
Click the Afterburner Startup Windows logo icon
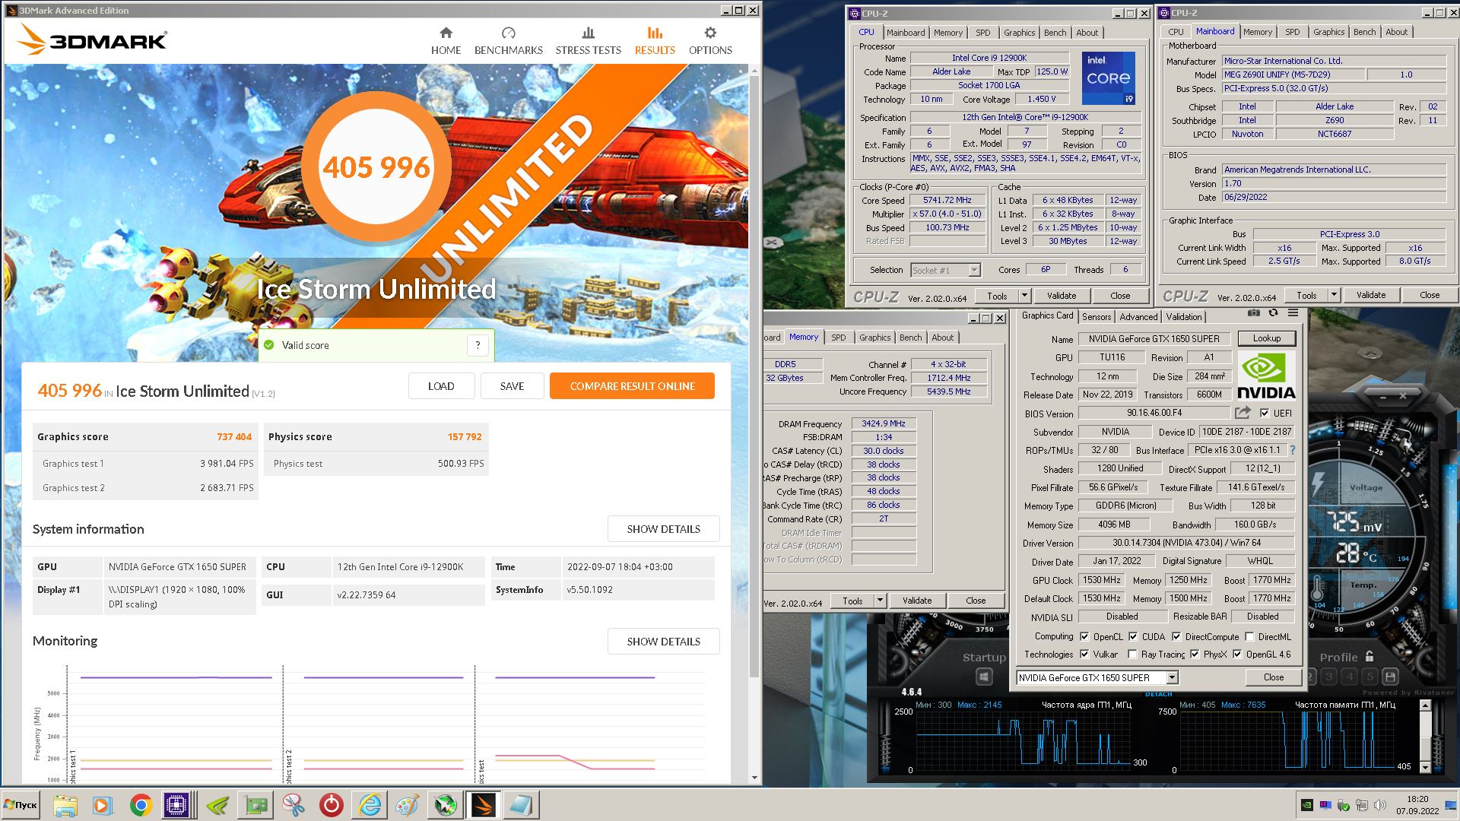click(x=984, y=677)
